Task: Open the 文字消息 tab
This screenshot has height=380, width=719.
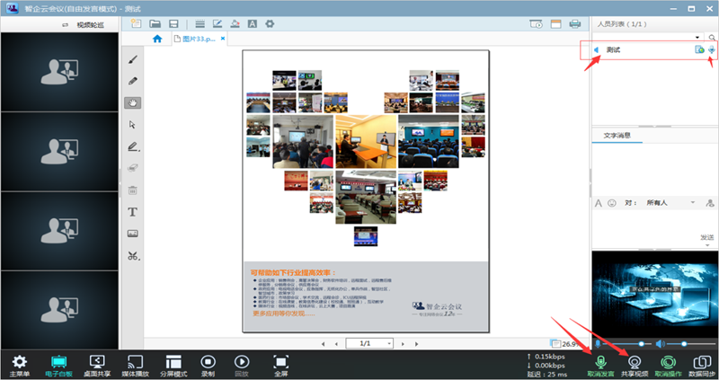Action: pos(617,136)
